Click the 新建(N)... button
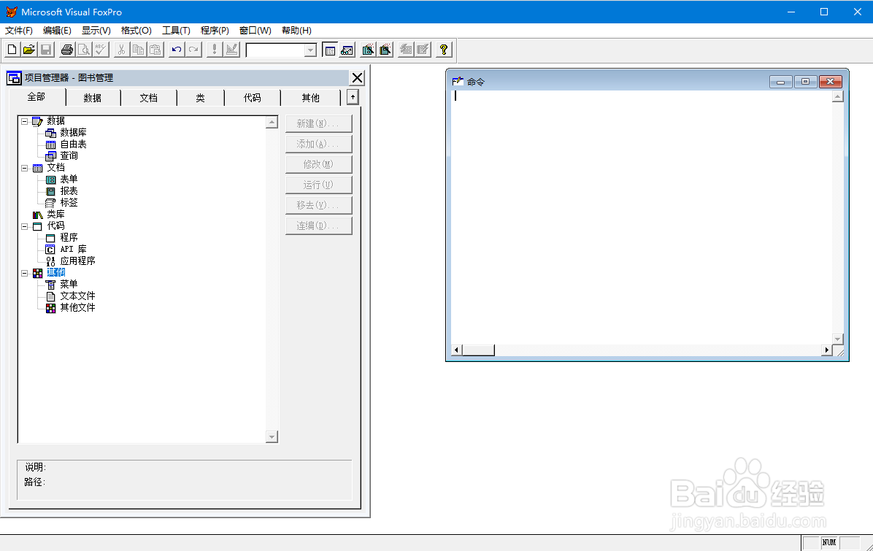The width and height of the screenshot is (873, 551). pyautogui.click(x=318, y=123)
